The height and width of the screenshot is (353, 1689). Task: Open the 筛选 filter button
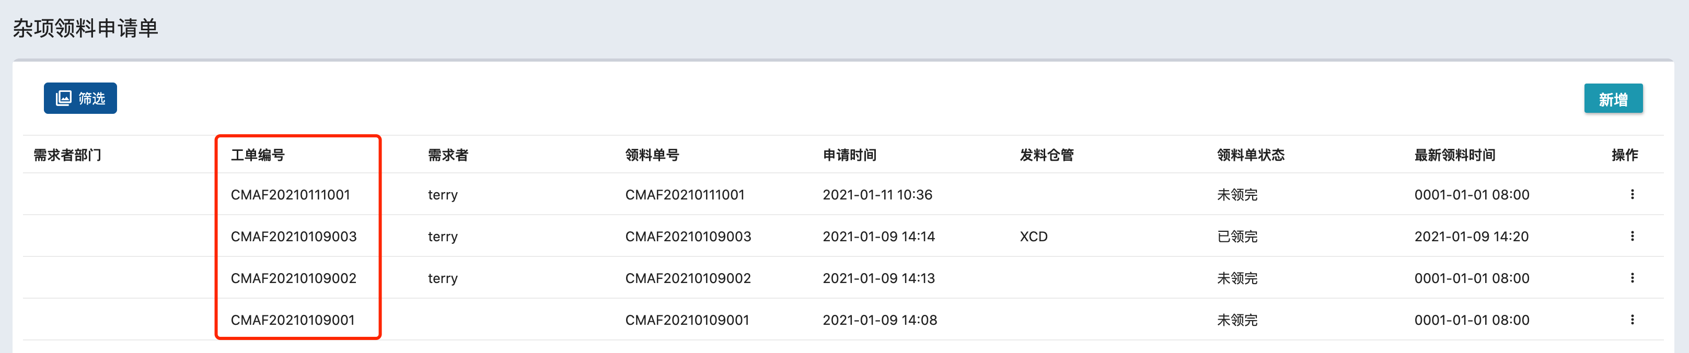pos(80,98)
